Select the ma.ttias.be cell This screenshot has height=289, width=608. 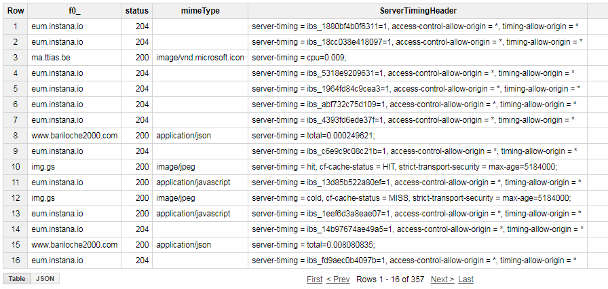point(51,58)
